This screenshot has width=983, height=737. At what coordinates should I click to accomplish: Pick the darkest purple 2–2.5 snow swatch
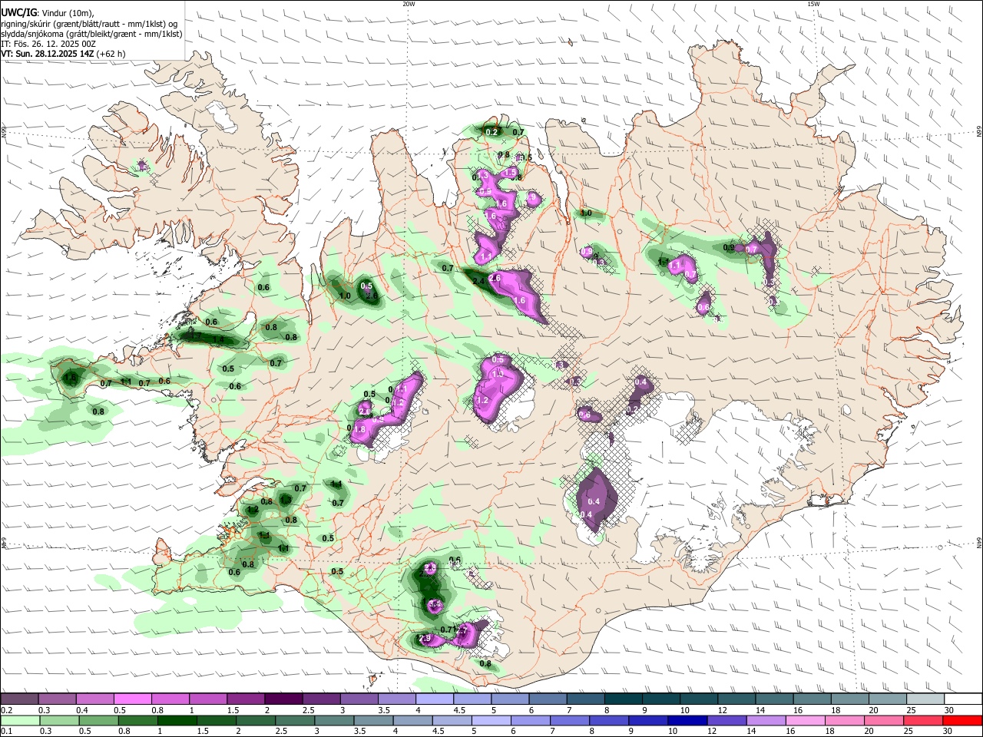pos(283,699)
